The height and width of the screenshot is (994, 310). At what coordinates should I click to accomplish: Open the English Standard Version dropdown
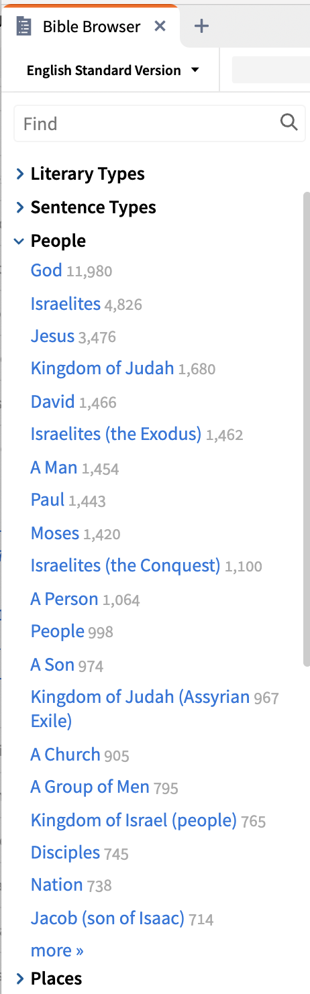(x=113, y=70)
